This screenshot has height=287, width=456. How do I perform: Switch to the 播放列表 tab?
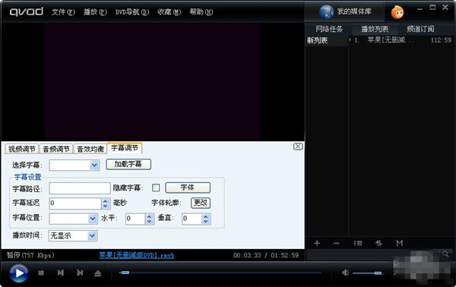375,29
